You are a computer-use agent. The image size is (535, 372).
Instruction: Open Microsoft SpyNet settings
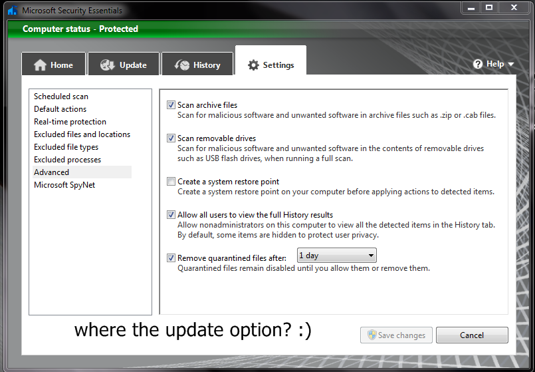point(64,185)
